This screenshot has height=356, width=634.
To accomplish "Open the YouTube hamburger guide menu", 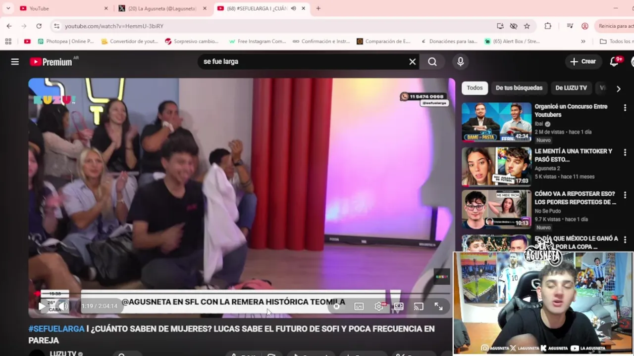I will pyautogui.click(x=15, y=62).
